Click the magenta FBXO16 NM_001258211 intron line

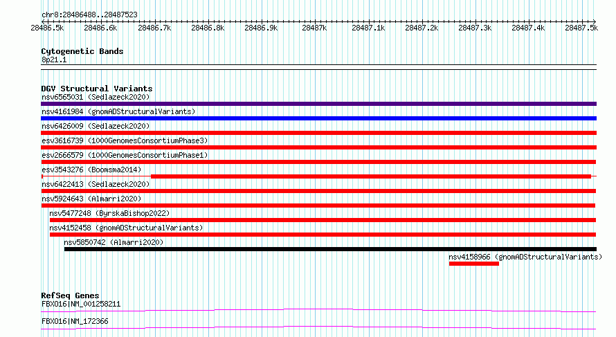318,310
